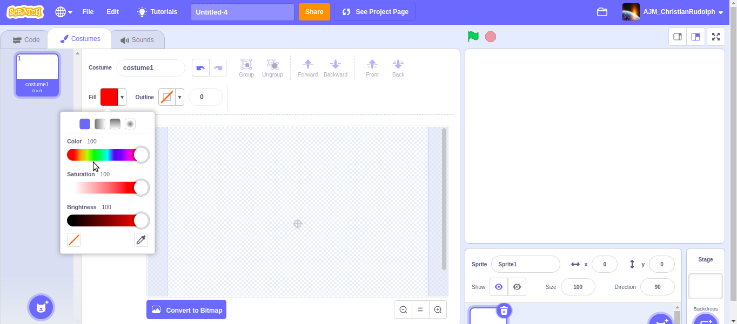Screen dimensions: 737x324
Task: Switch the stage to fullscreen mode
Action: click(x=716, y=36)
